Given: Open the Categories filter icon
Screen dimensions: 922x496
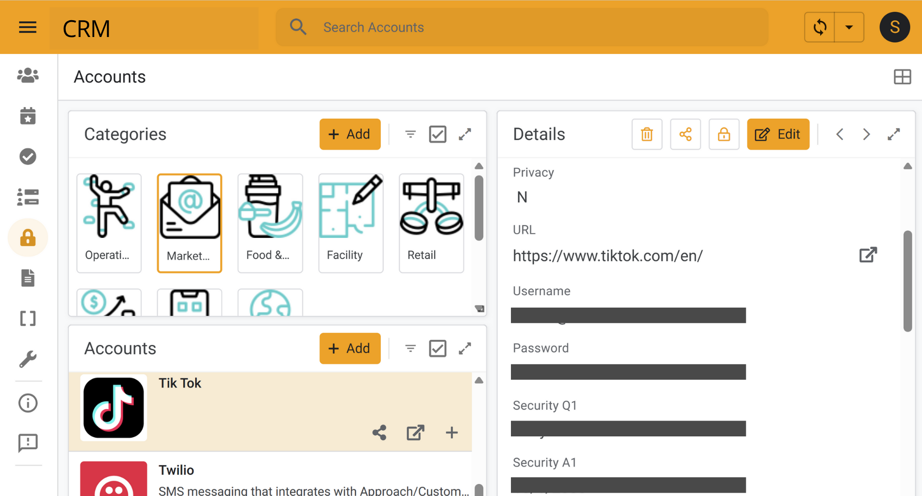Looking at the screenshot, I should (411, 134).
